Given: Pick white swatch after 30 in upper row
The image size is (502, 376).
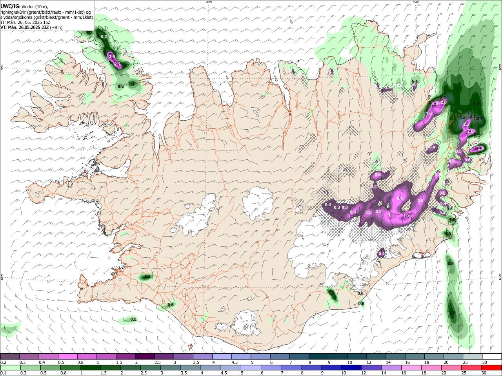Looking at the screenshot, I should pyautogui.click(x=492, y=357).
